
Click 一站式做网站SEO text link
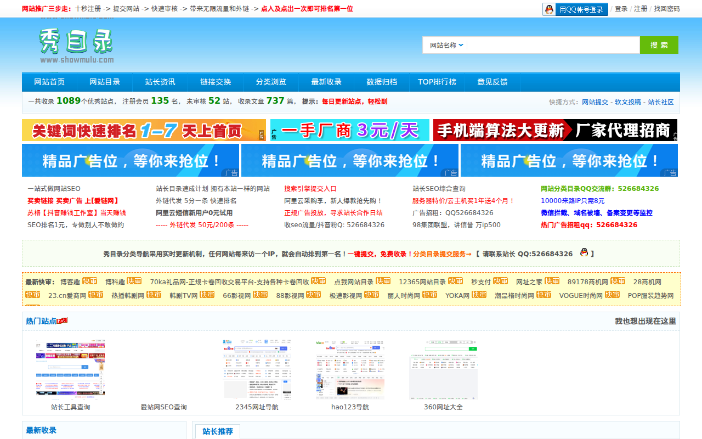54,189
